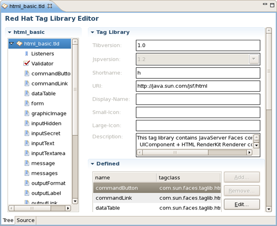Maximize the editor view
Screen dimensions: 277x226
point(272,5)
